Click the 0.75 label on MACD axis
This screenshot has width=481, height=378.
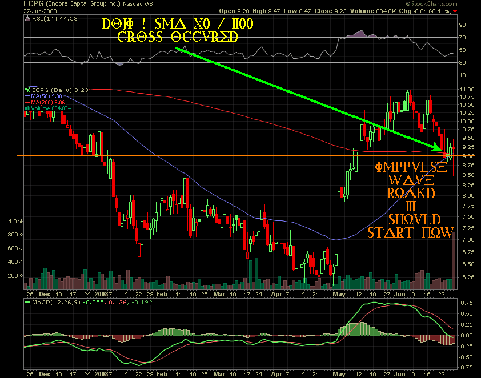point(467,303)
